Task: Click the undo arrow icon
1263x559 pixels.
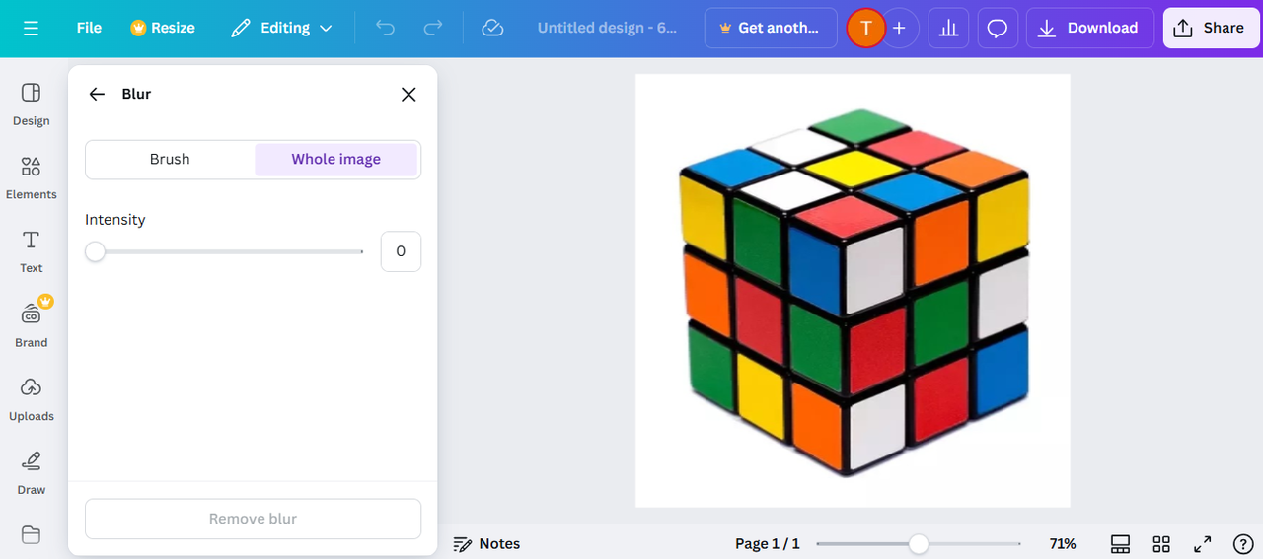Action: point(385,28)
